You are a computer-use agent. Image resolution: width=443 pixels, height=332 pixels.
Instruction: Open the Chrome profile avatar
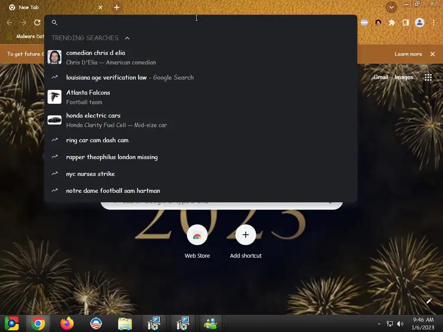(420, 22)
